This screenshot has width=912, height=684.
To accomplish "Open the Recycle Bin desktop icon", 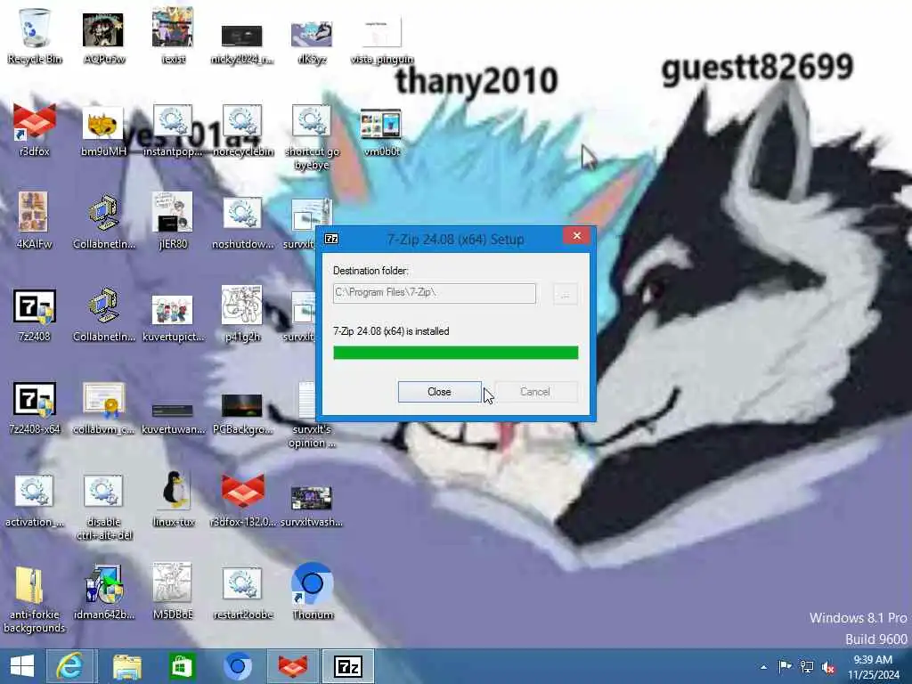I will pyautogui.click(x=35, y=36).
